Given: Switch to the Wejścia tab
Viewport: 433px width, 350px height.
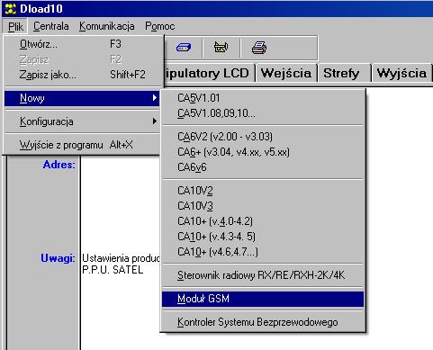Looking at the screenshot, I should click(x=286, y=73).
